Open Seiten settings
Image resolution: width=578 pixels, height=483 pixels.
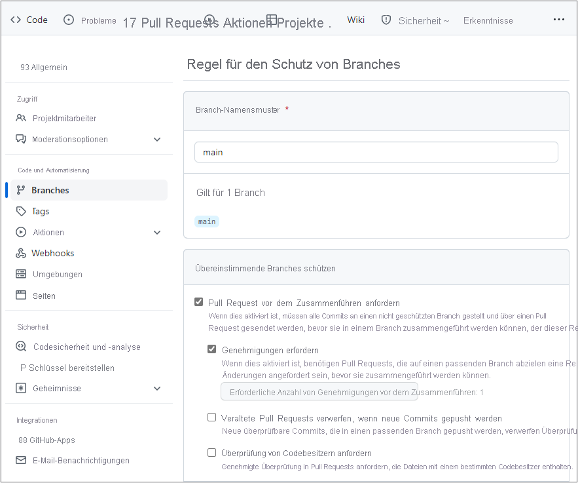(x=45, y=296)
